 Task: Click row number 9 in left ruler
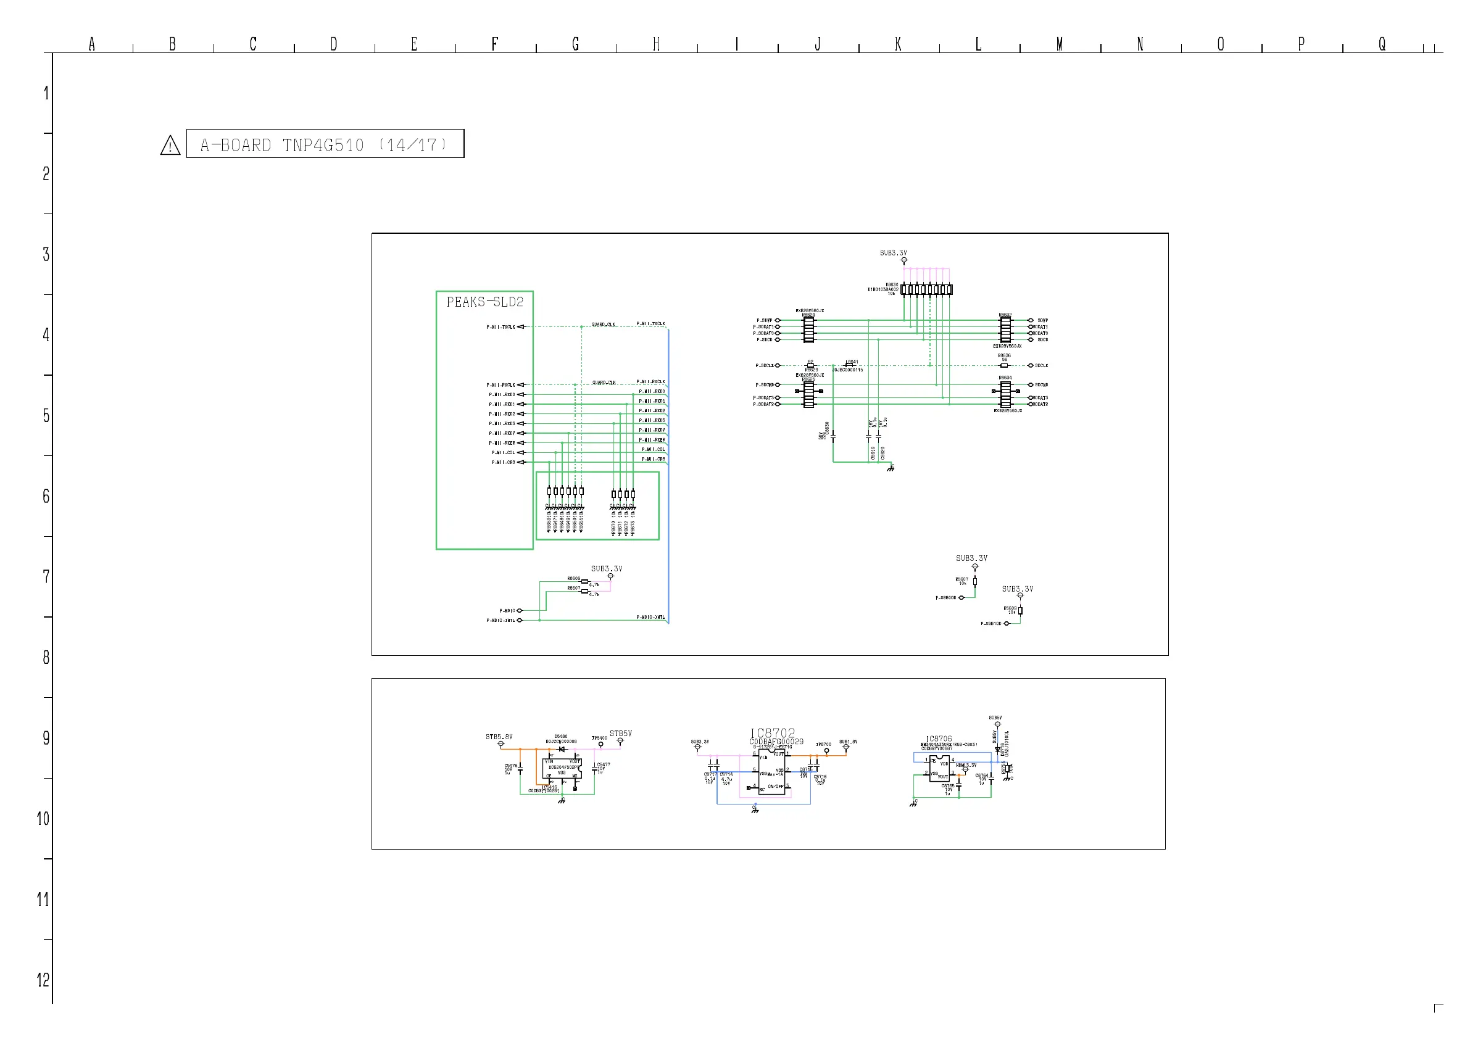(46, 738)
